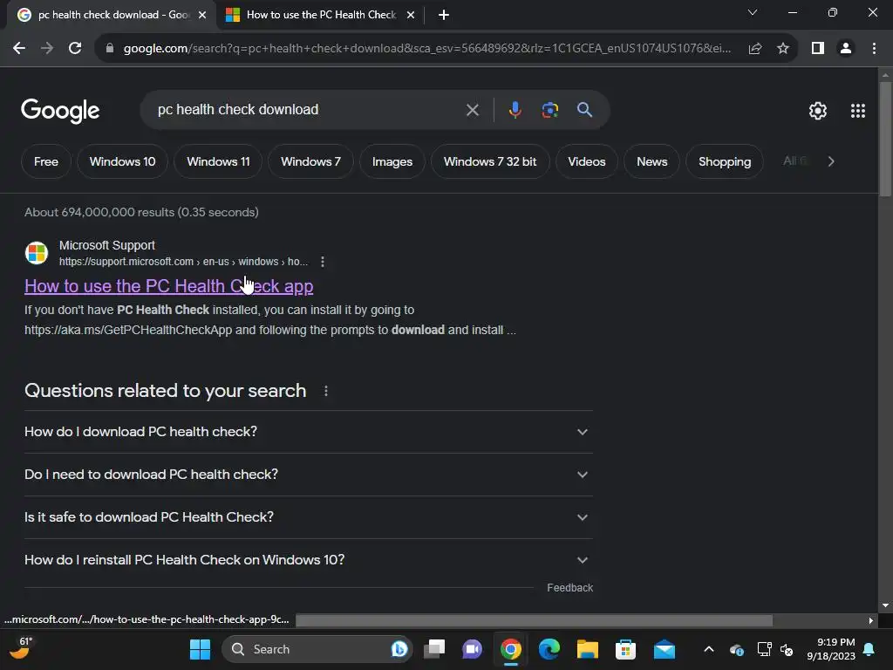
Task: Expand 'How do I download PC health check?'
Action: pyautogui.click(x=309, y=432)
